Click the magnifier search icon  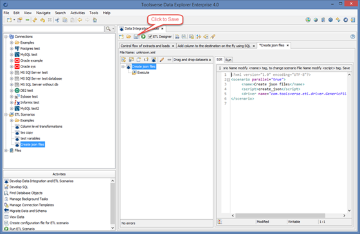(x=108, y=29)
